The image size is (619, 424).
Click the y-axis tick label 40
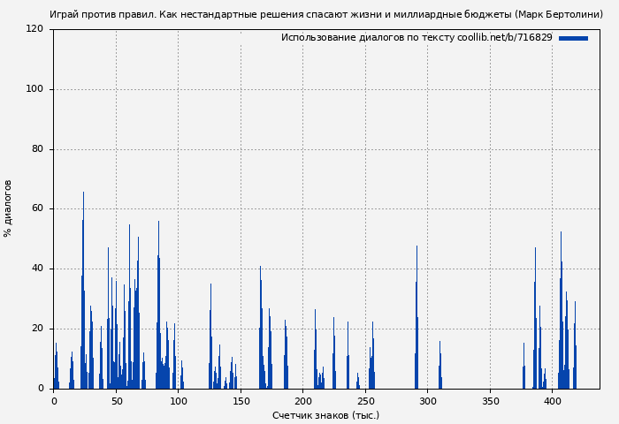(x=37, y=269)
